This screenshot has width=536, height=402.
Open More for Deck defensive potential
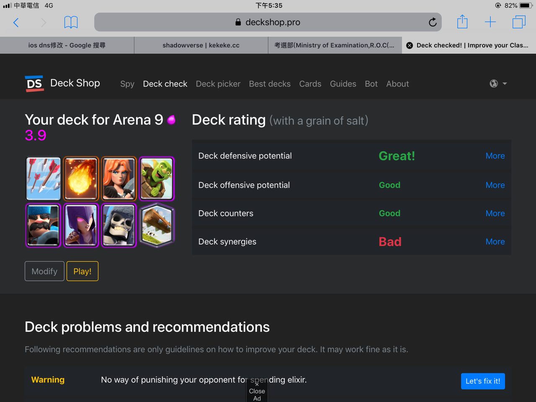pos(495,156)
